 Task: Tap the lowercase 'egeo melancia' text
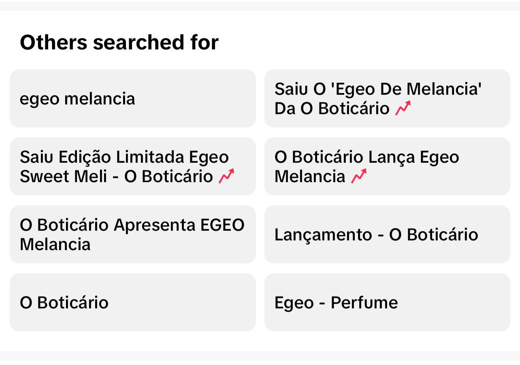point(77,99)
